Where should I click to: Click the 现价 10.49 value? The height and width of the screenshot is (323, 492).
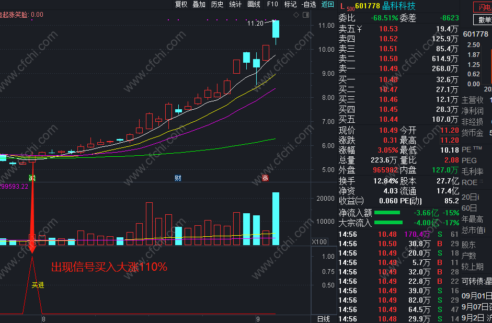[x=388, y=130]
